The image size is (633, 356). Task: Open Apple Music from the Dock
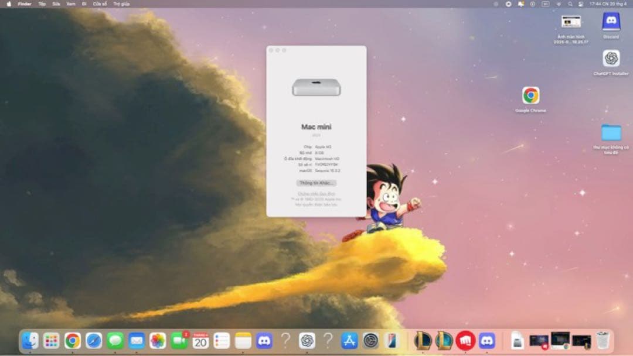[467, 343]
